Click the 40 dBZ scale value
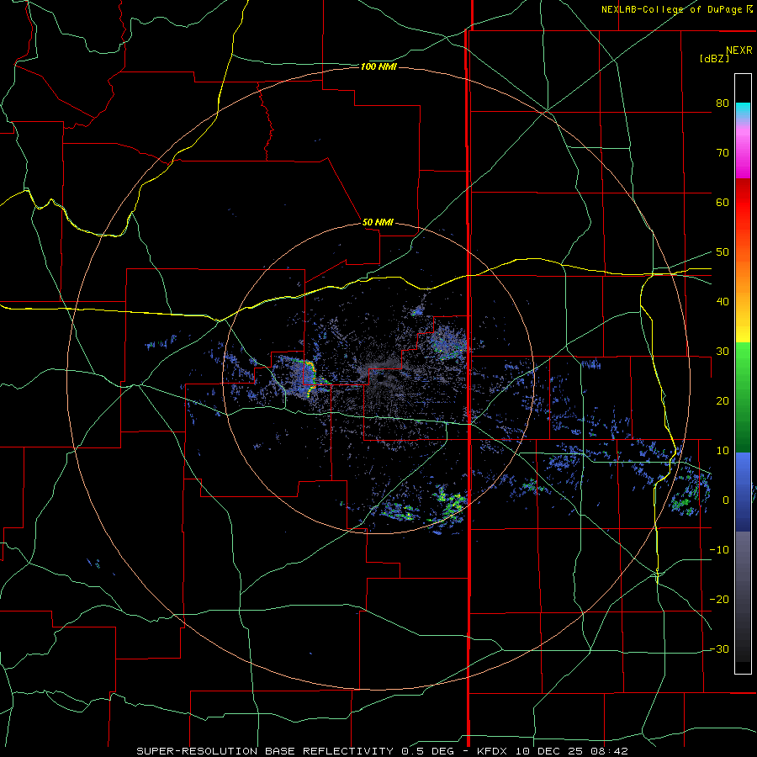The height and width of the screenshot is (757, 757). [x=723, y=302]
